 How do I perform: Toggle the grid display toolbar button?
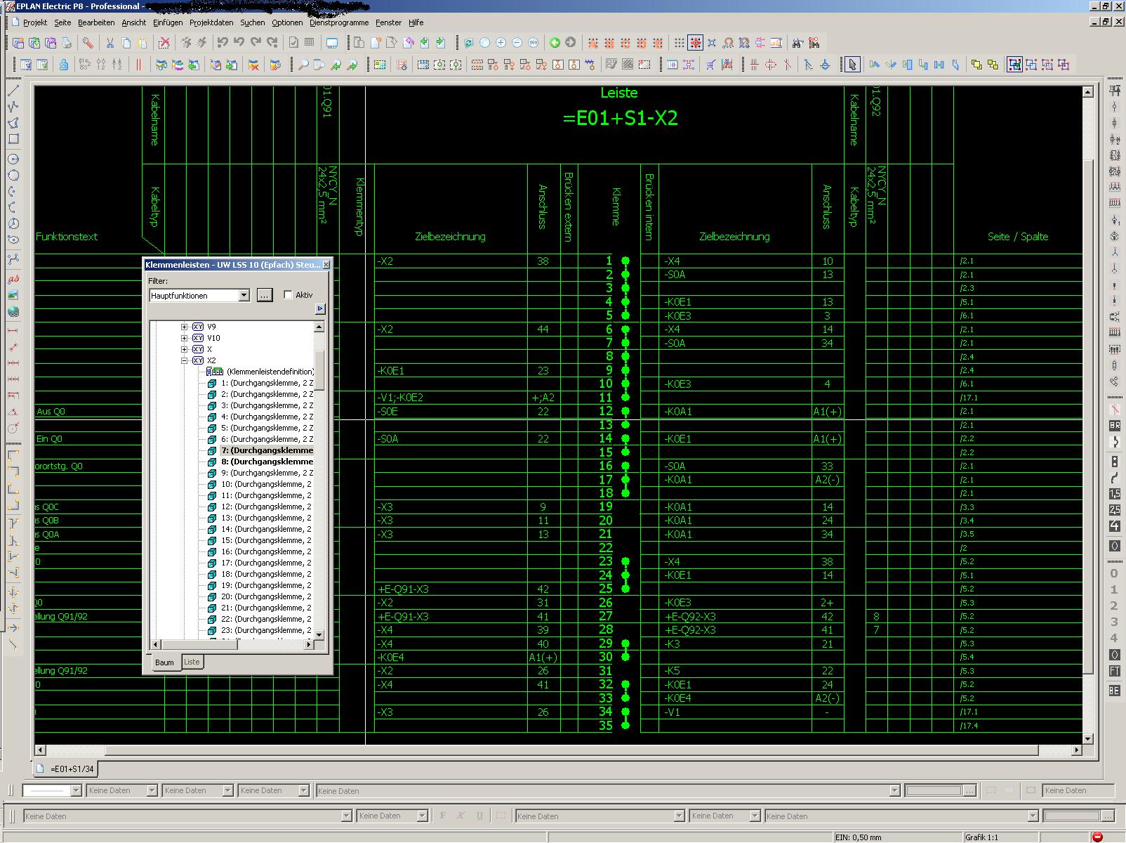coord(679,43)
